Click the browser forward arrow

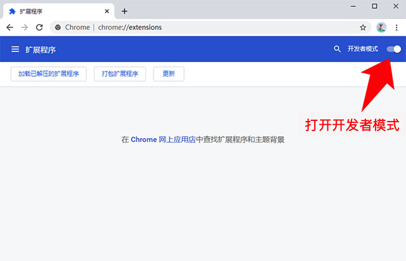pos(25,27)
